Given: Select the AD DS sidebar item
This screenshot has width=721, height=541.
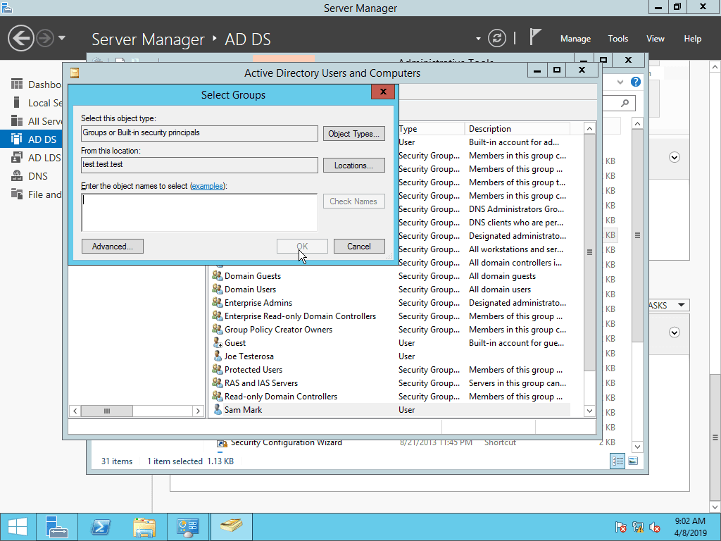Looking at the screenshot, I should tap(31, 139).
